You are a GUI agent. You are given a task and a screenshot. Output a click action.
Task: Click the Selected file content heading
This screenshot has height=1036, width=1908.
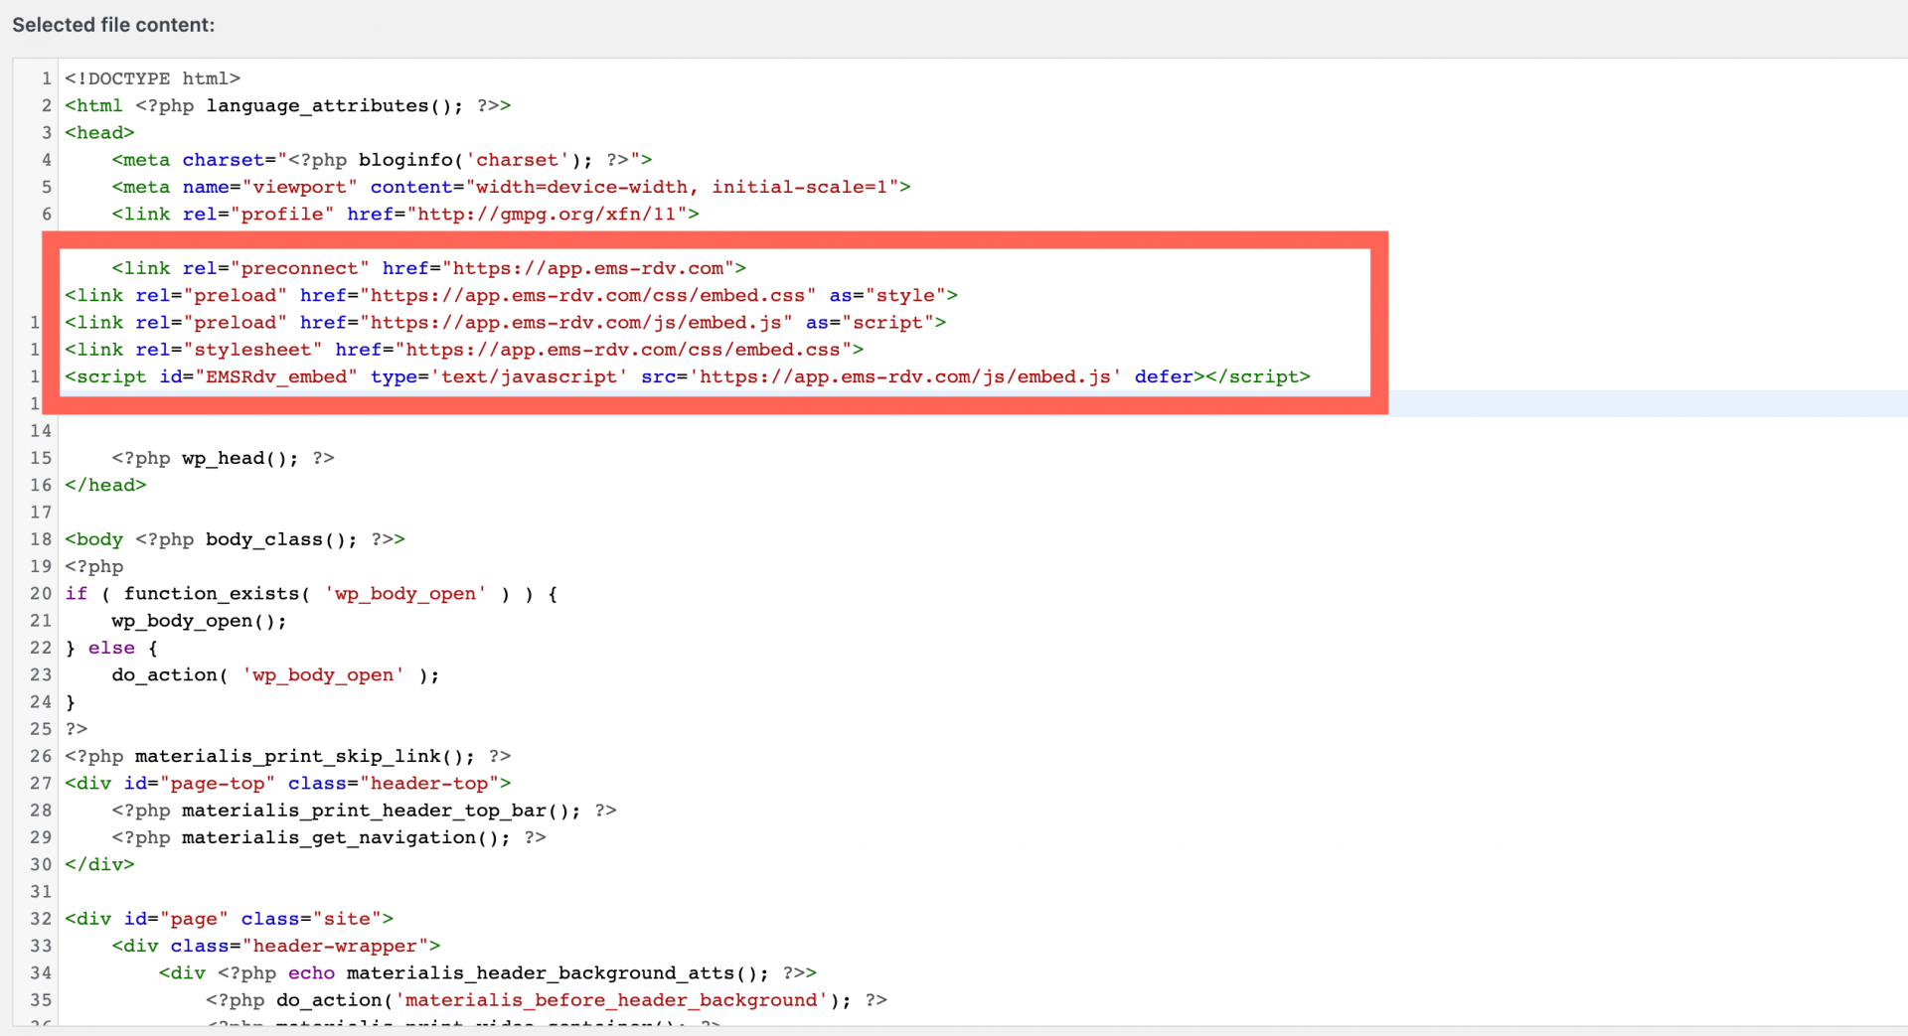(x=113, y=25)
